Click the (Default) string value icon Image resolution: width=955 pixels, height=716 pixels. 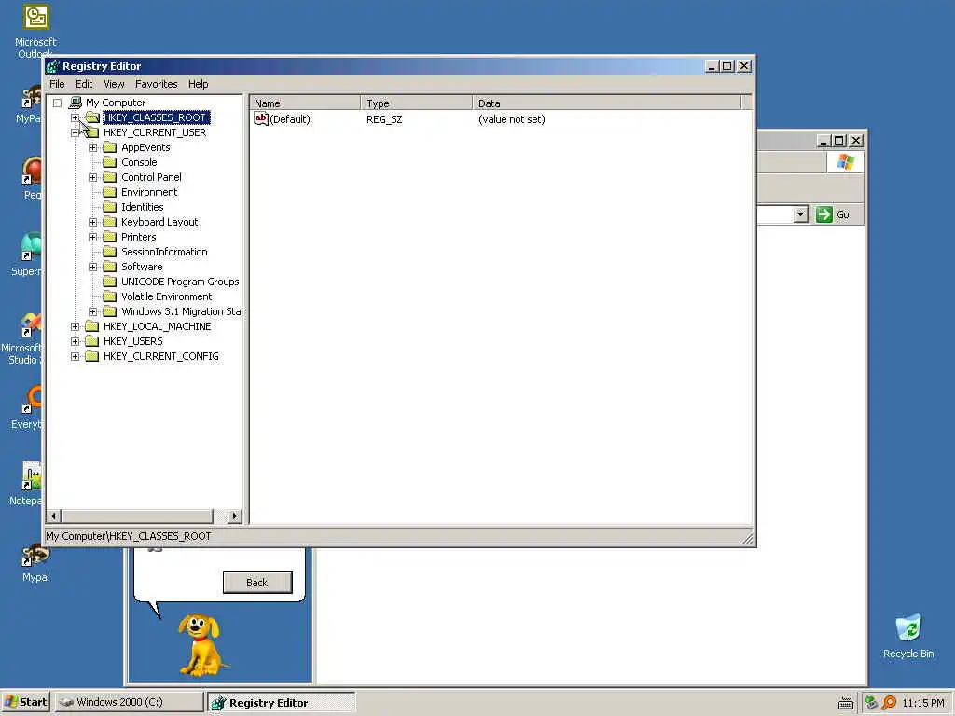pyautogui.click(x=261, y=118)
